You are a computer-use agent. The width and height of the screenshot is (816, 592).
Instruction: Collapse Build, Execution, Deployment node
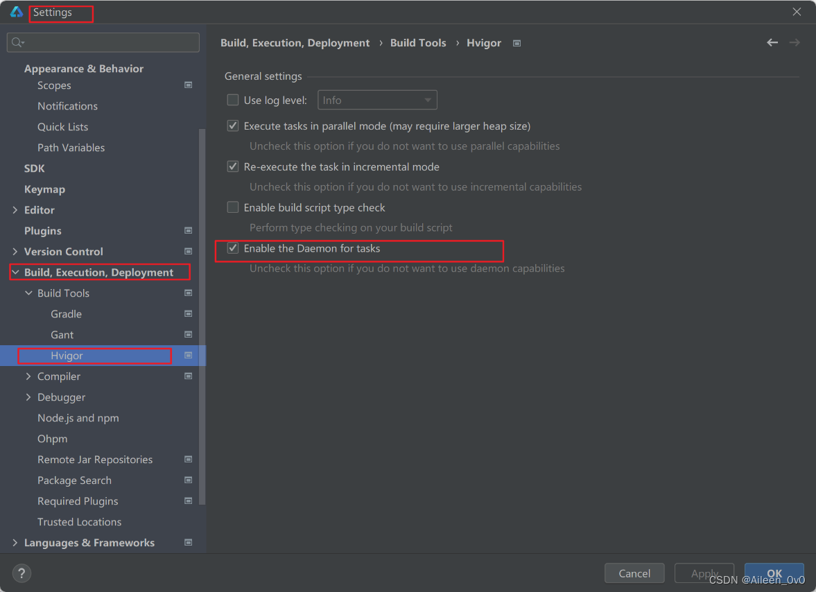[15, 272]
